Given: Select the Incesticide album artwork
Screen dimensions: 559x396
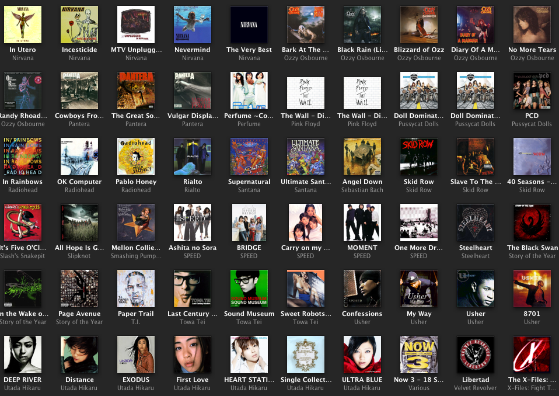Looking at the screenshot, I should click(79, 25).
